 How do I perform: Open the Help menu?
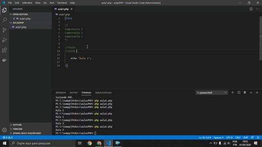[x=72, y=3]
